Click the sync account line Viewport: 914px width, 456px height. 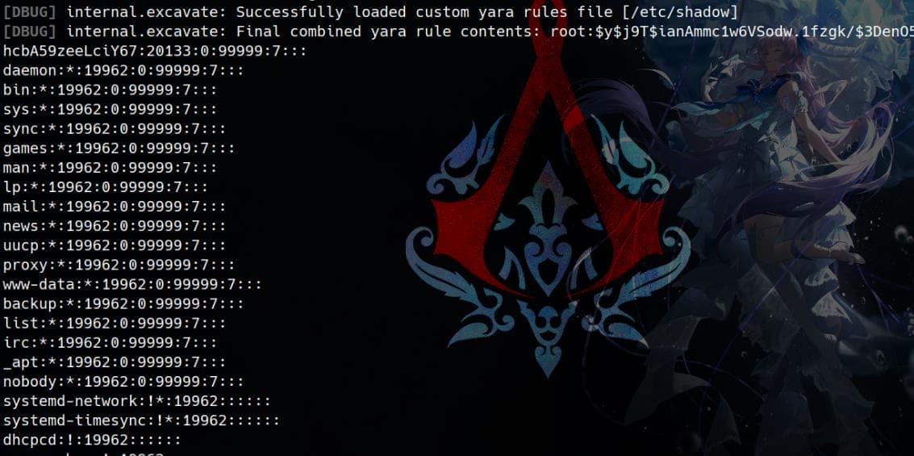point(115,129)
